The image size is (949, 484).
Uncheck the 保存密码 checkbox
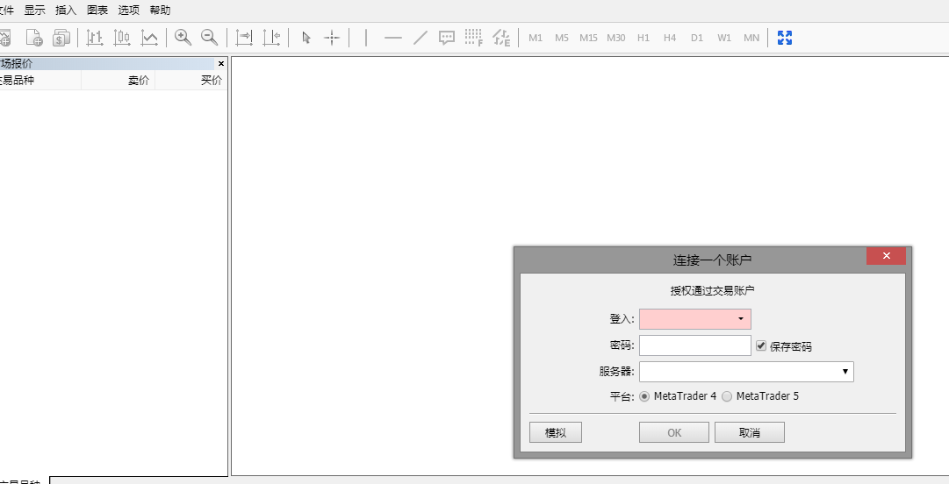[x=761, y=345]
